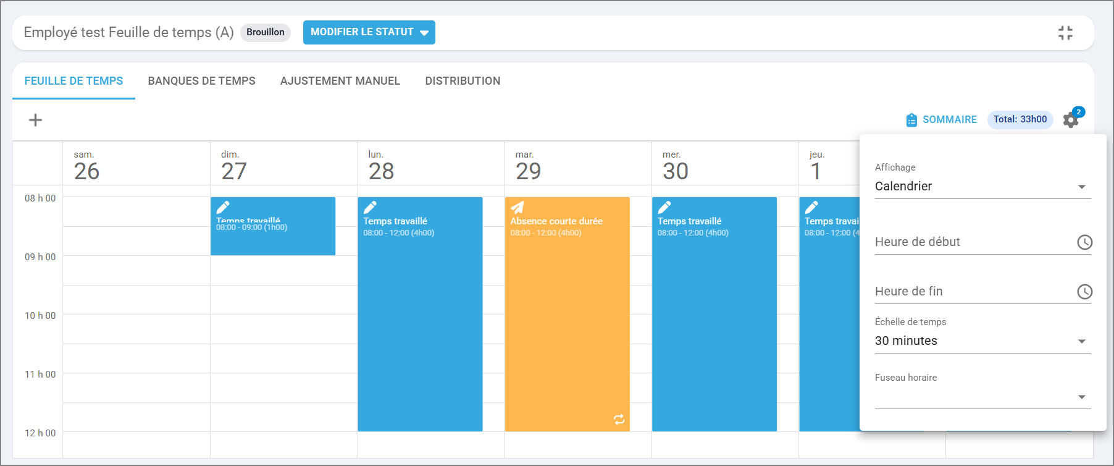1114x466 pixels.
Task: Switch to the Feuille de temps tab
Action: [73, 81]
